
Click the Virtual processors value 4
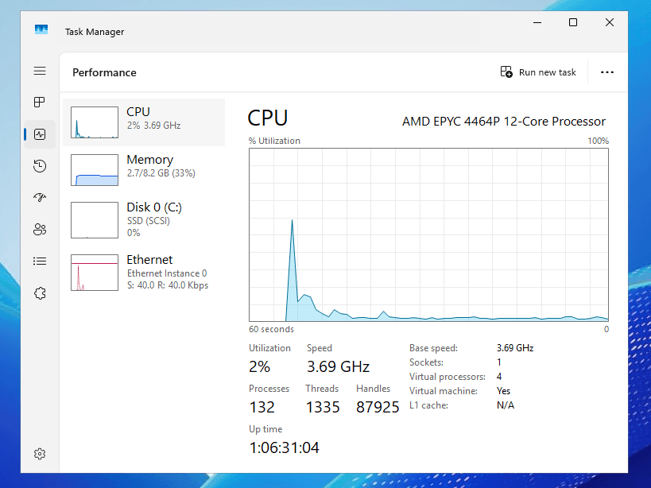coord(499,377)
